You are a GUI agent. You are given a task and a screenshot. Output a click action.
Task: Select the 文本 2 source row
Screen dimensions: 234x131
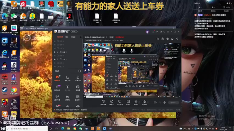click(x=68, y=59)
